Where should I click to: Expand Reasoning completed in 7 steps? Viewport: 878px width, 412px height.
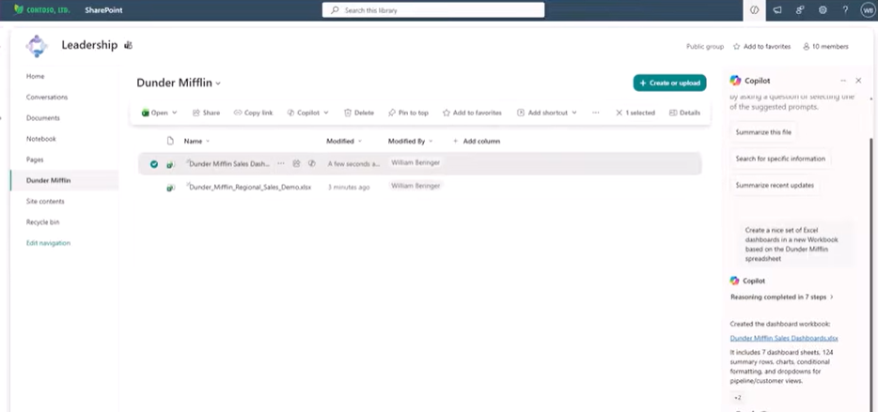(782, 297)
